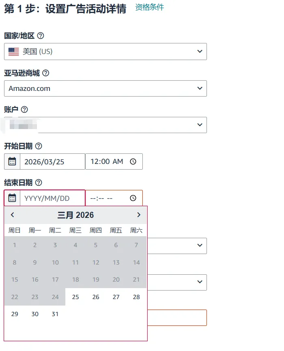This screenshot has height=351, width=284.
Task: Click the start date calendar icon
Action: coord(12,162)
